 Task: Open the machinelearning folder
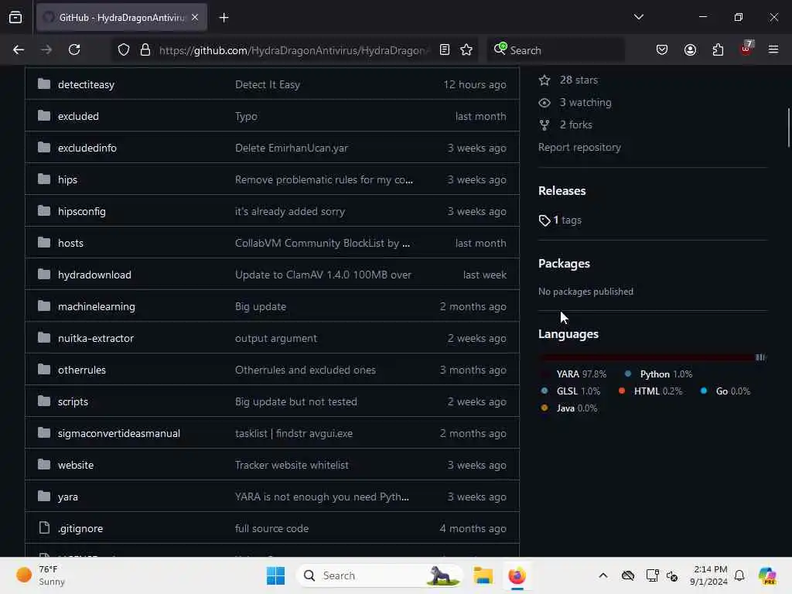[96, 306]
